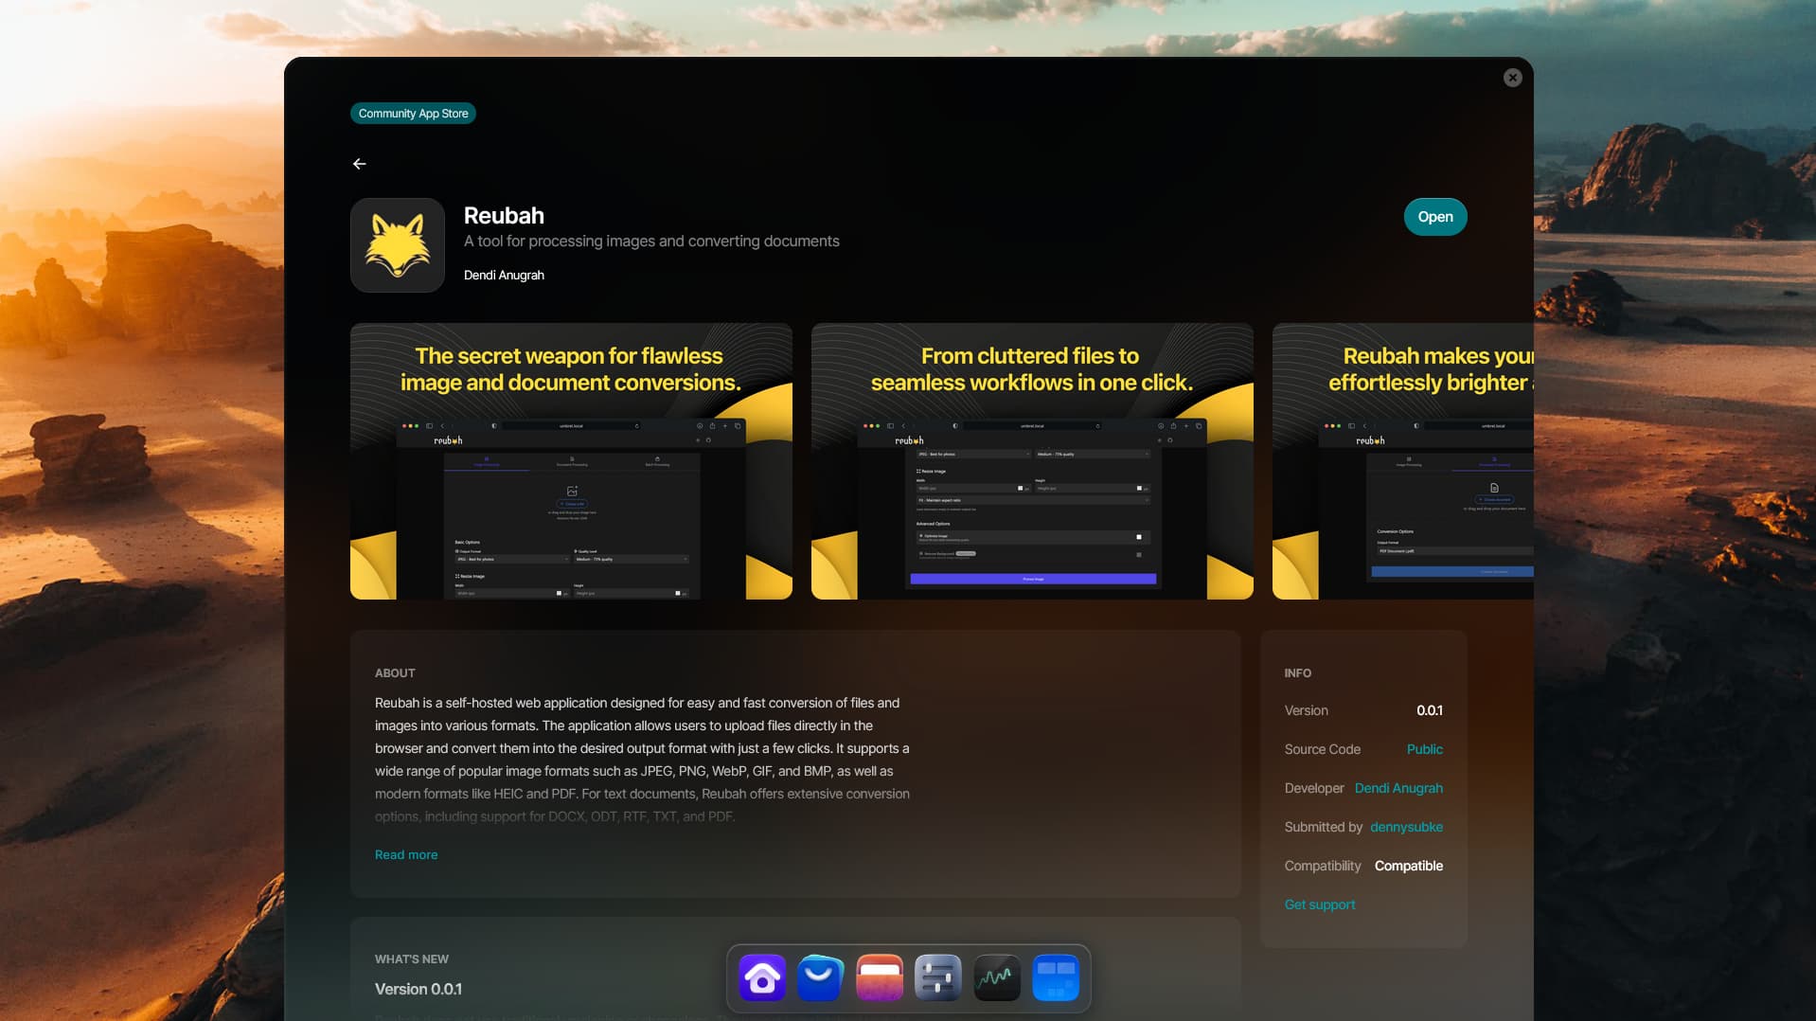Image resolution: width=1816 pixels, height=1021 pixels.
Task: Open the Home dock icon
Action: coord(762,978)
